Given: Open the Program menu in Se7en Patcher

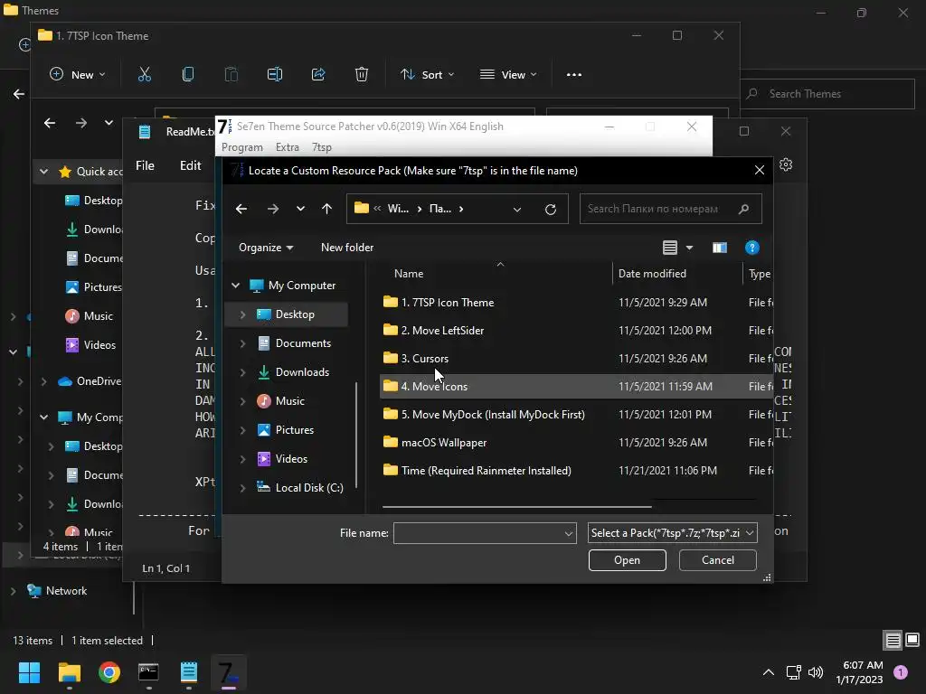Looking at the screenshot, I should click(242, 147).
